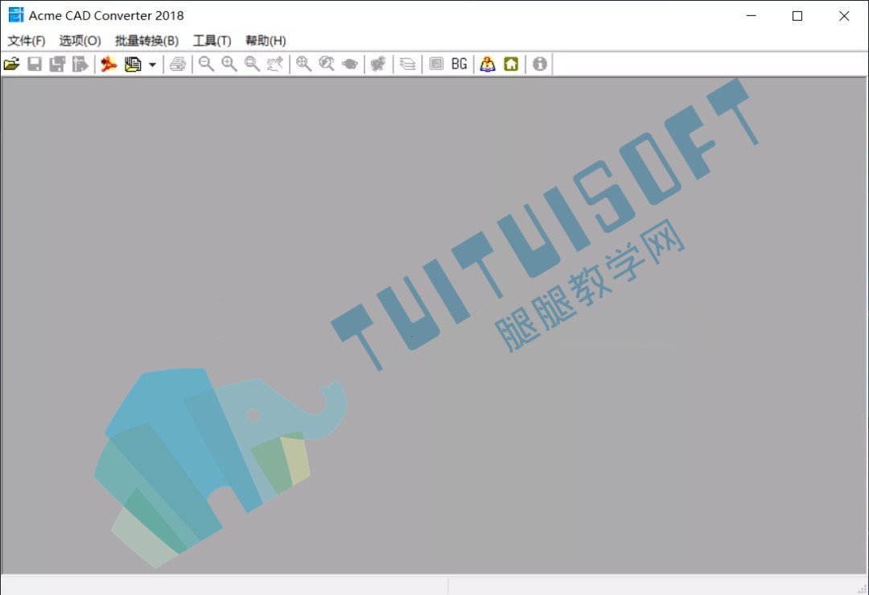This screenshot has width=869, height=595.
Task: Open the About info icon
Action: [x=540, y=64]
